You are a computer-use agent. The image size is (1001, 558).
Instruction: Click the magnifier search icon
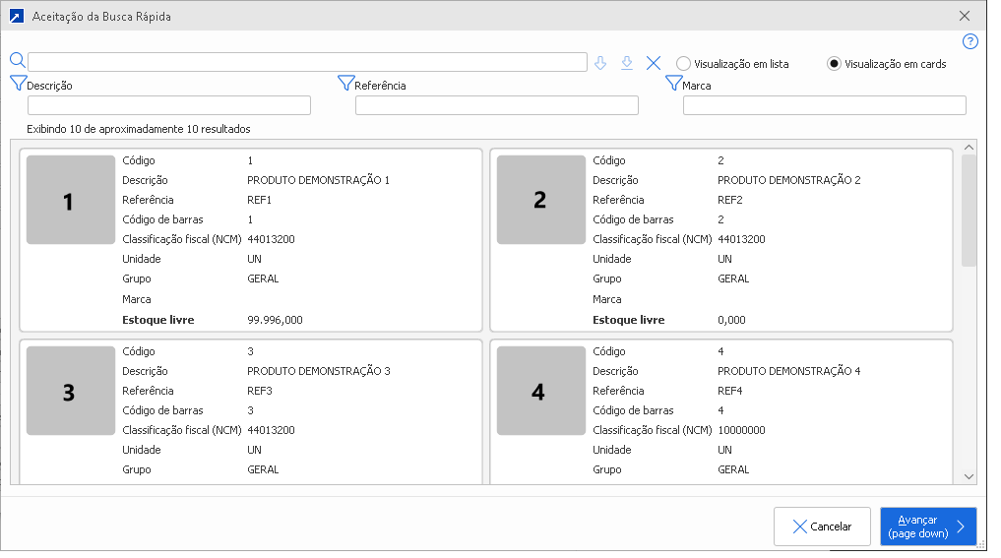[x=17, y=61]
